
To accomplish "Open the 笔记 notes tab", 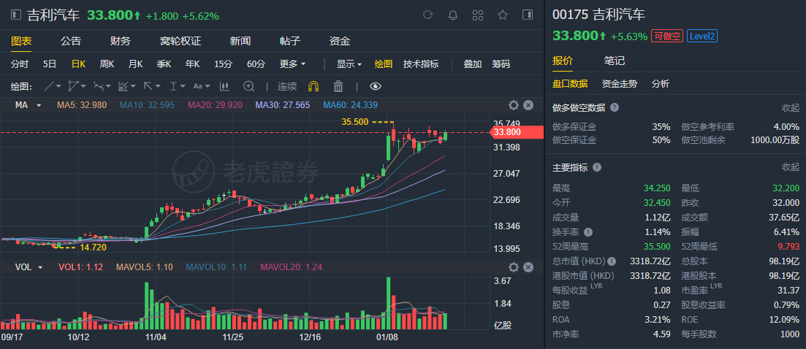I will coord(615,61).
